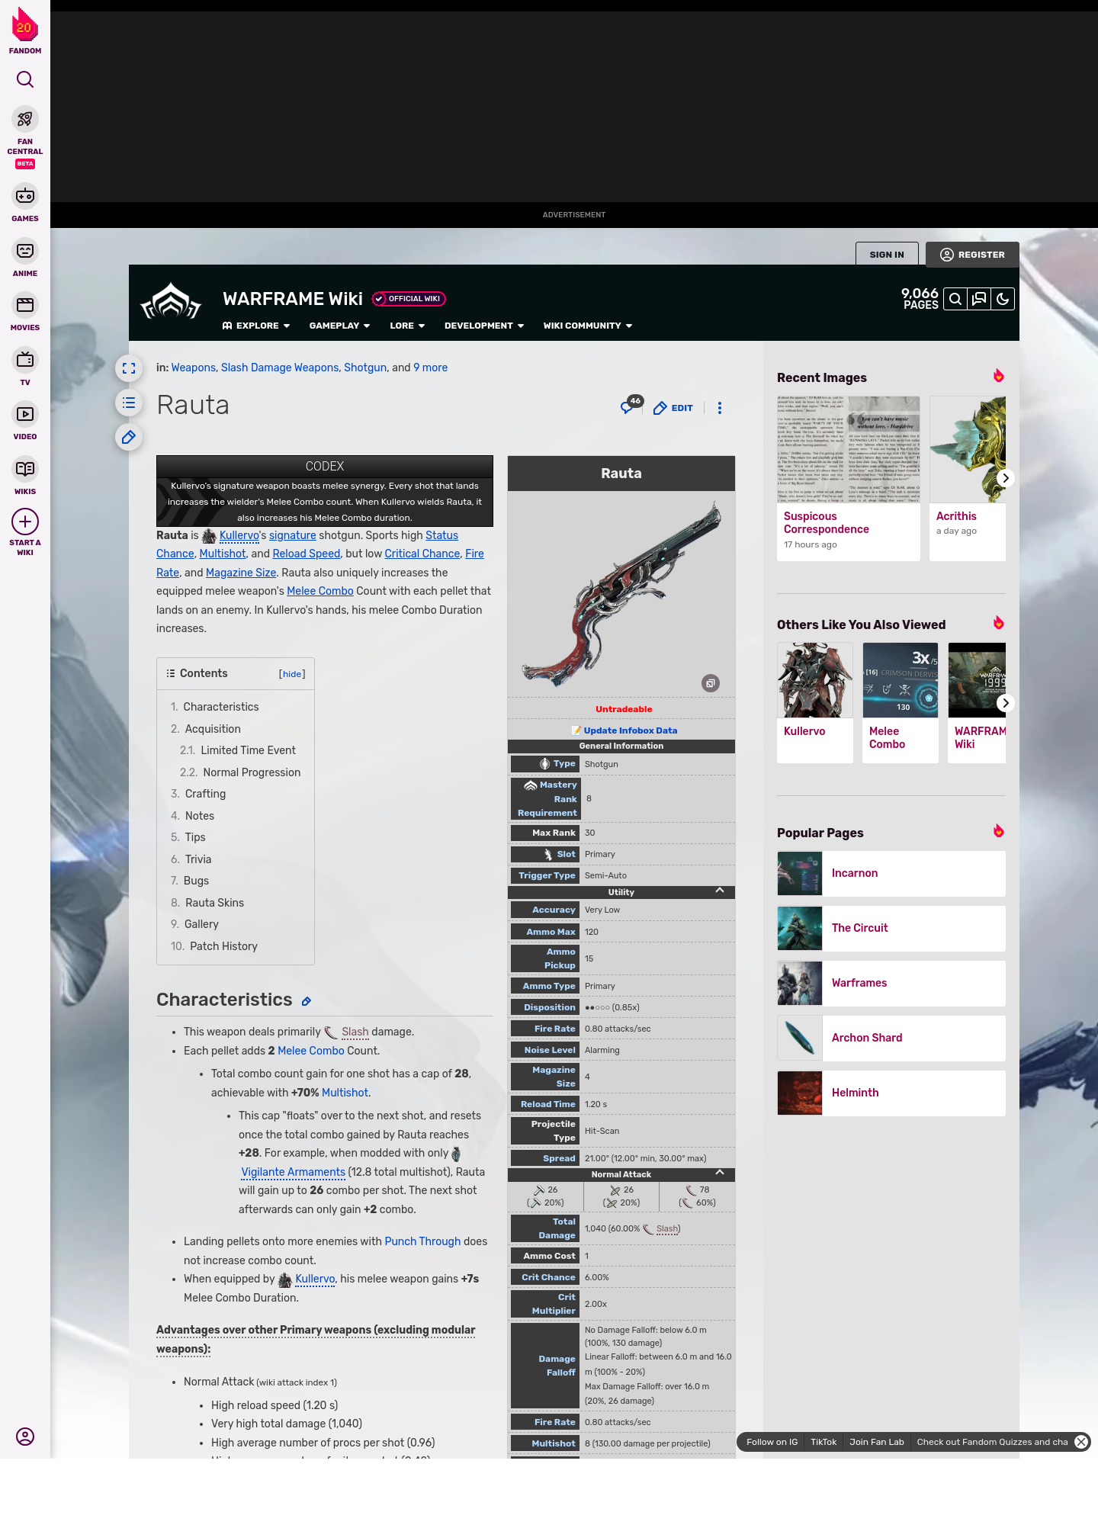Open Archon Shard popular page

coord(891,1039)
